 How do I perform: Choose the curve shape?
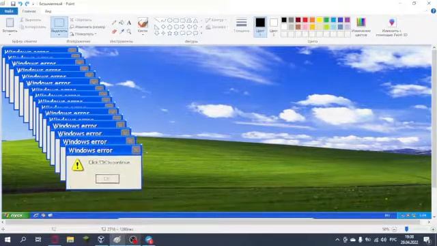163,20
